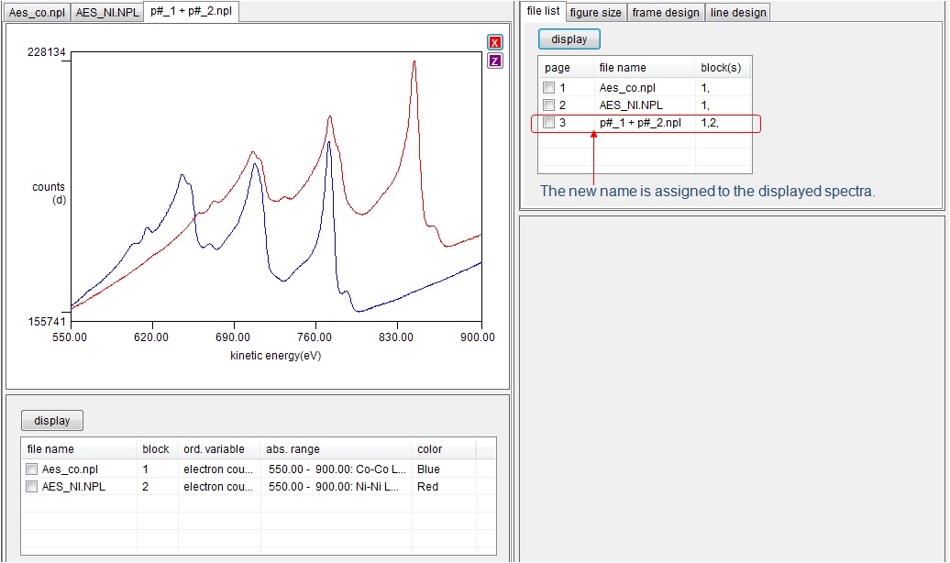Switch to the Aes_co.npl spectrum tab
The image size is (950, 563).
pos(37,12)
